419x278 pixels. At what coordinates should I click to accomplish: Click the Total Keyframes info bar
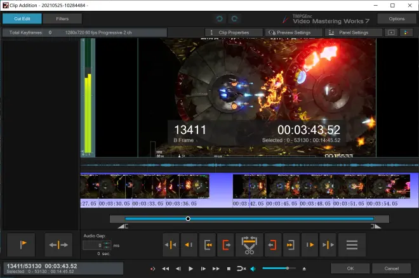pyautogui.click(x=84, y=32)
